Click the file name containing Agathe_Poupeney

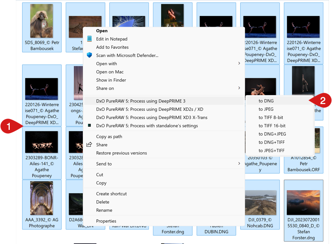260,164
